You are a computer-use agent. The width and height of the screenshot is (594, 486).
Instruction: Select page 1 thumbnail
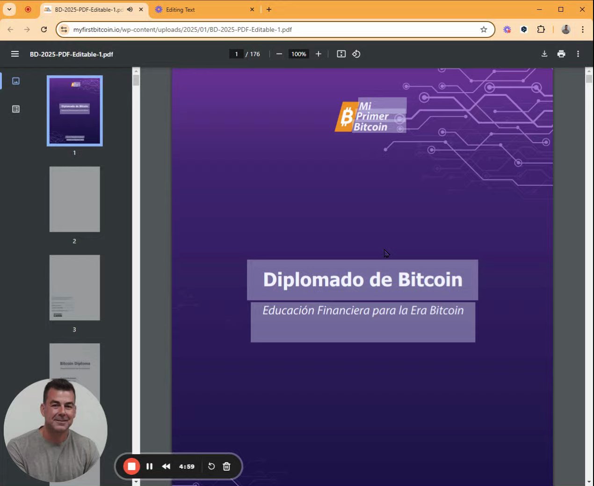click(x=75, y=111)
